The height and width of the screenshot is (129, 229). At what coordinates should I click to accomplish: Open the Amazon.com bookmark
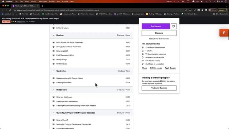pos(68,14)
